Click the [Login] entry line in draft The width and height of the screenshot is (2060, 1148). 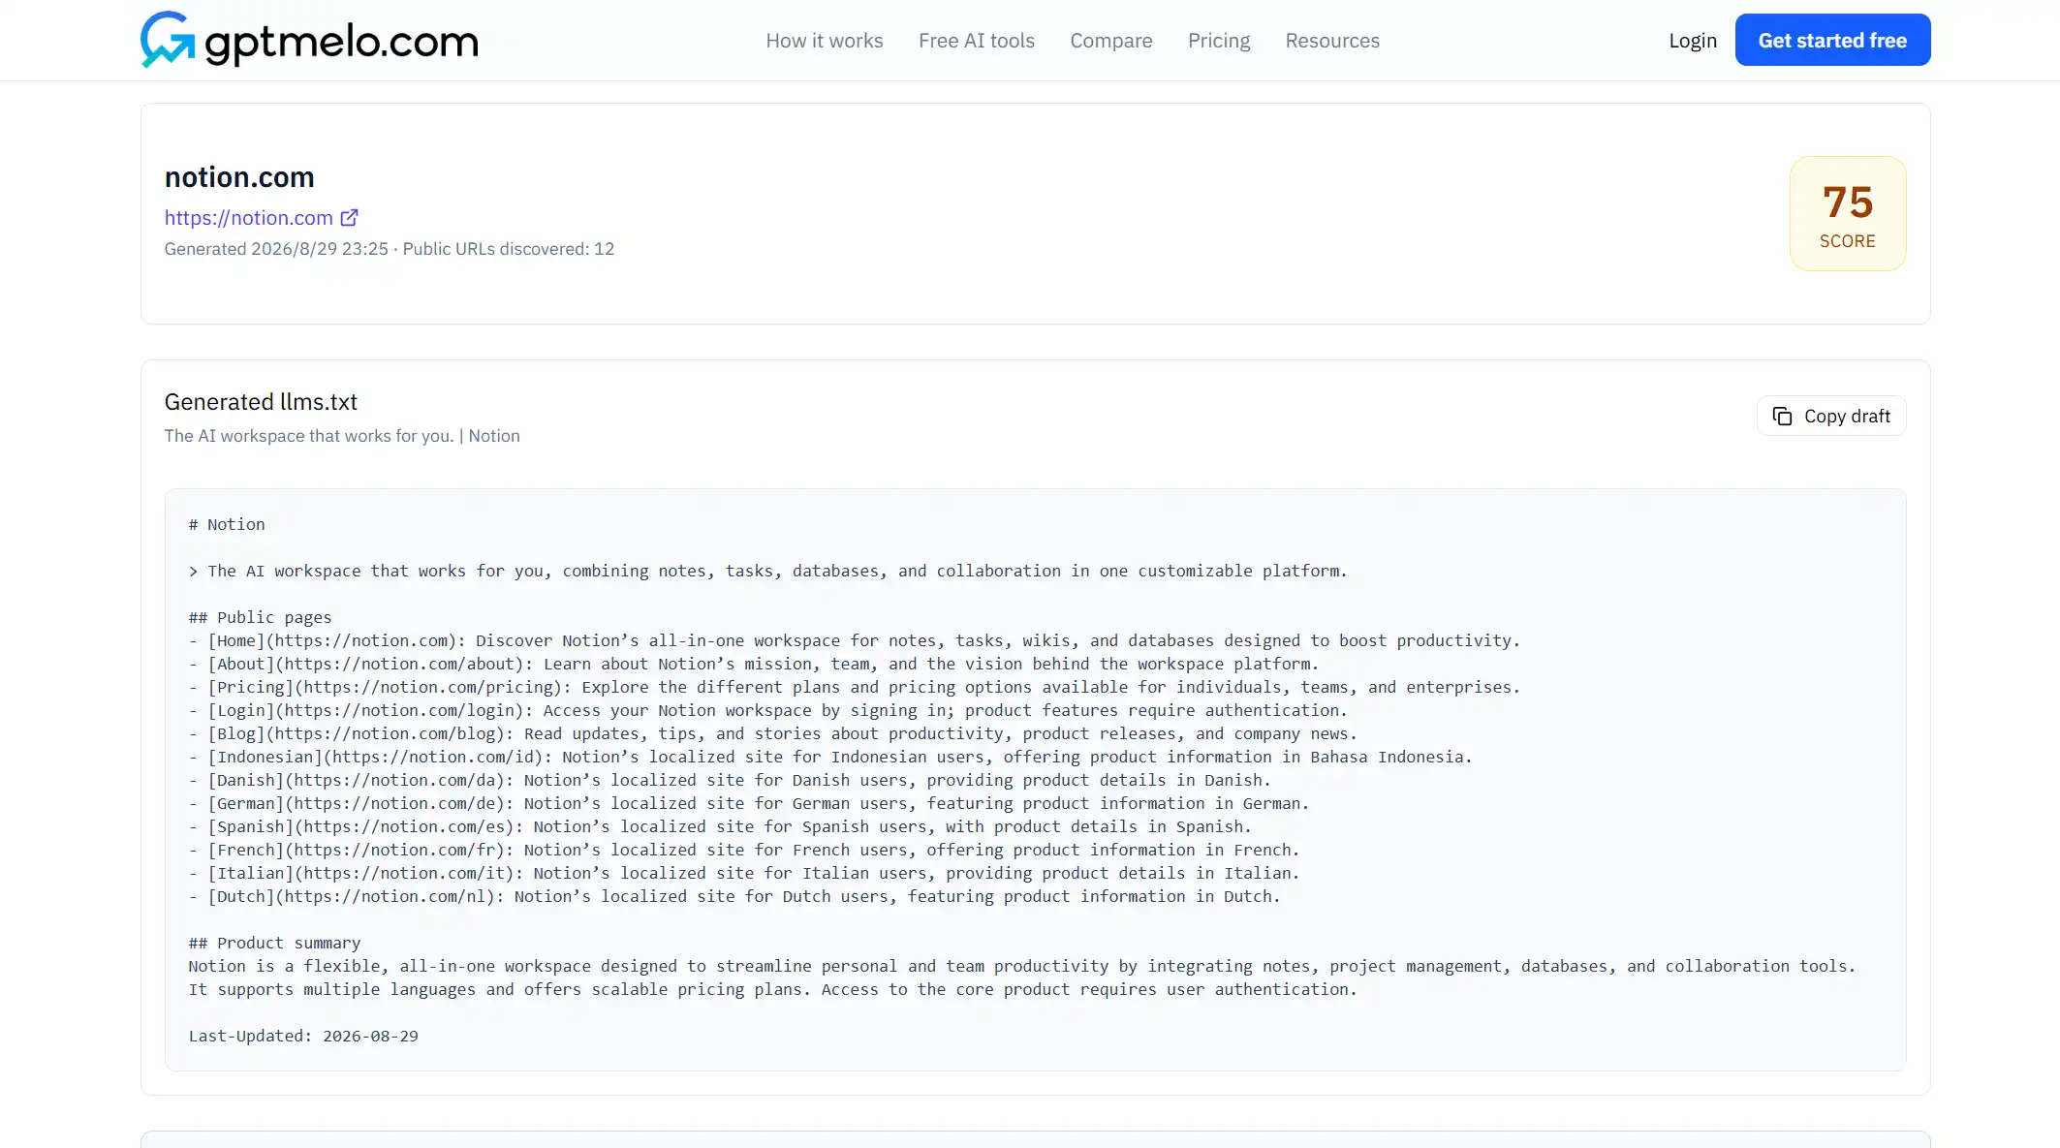pyautogui.click(x=768, y=710)
